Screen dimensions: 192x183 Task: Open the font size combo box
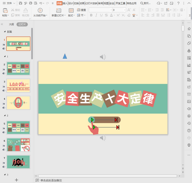coord(119,10)
